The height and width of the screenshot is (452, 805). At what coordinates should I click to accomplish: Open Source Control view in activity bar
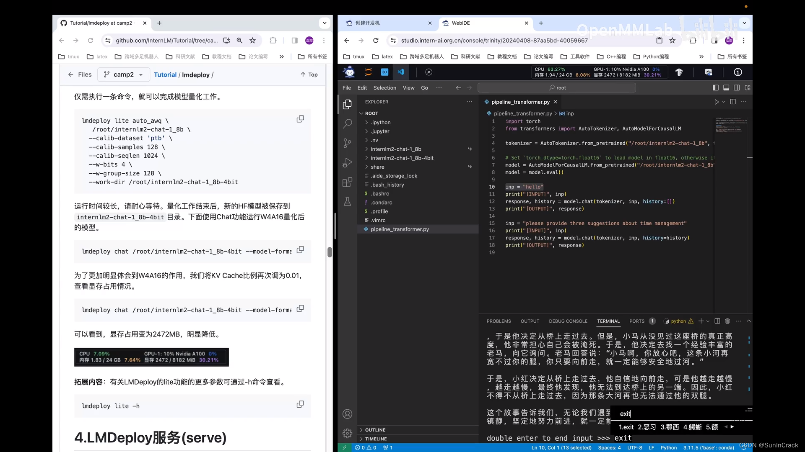tap(347, 143)
